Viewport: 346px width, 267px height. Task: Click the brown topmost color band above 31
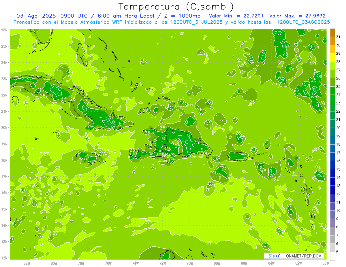pos(332,33)
